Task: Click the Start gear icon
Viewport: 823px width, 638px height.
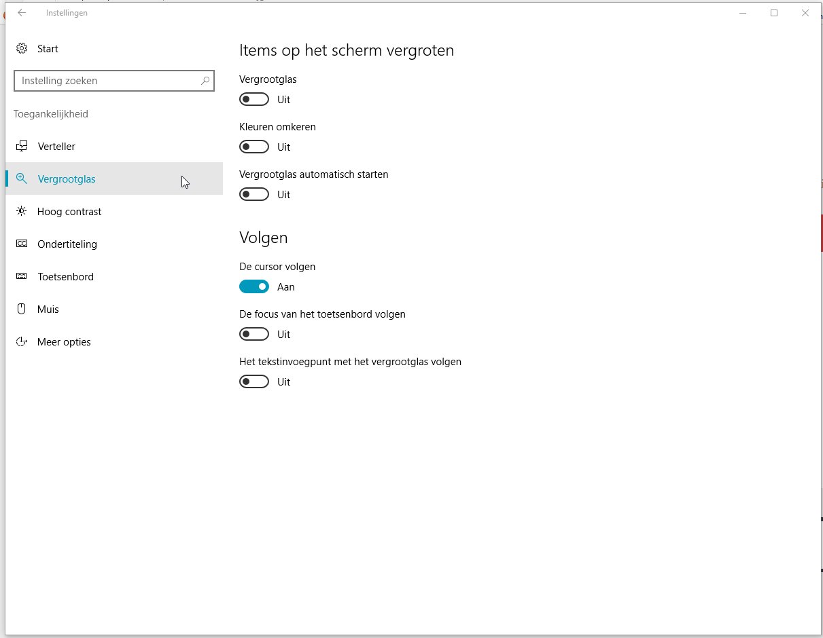Action: (x=22, y=49)
